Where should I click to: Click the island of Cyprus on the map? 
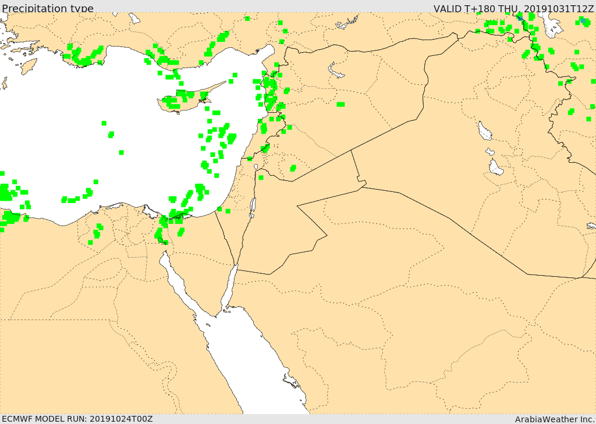tap(187, 99)
